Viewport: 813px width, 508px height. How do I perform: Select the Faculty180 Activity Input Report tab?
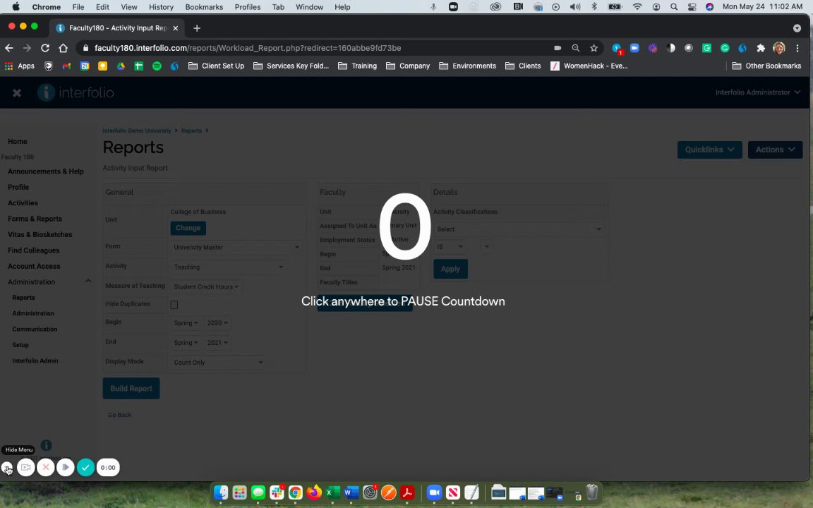pos(116,28)
